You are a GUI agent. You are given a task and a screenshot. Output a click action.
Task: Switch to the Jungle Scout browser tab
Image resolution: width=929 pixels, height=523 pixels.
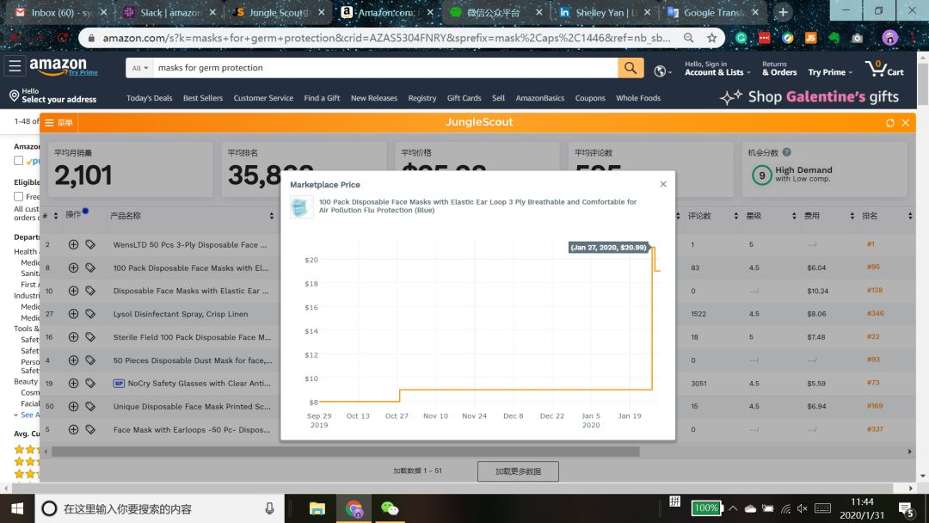(x=279, y=12)
